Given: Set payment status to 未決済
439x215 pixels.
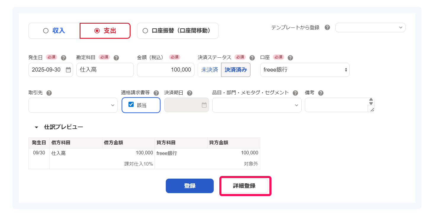Looking at the screenshot, I should [210, 70].
